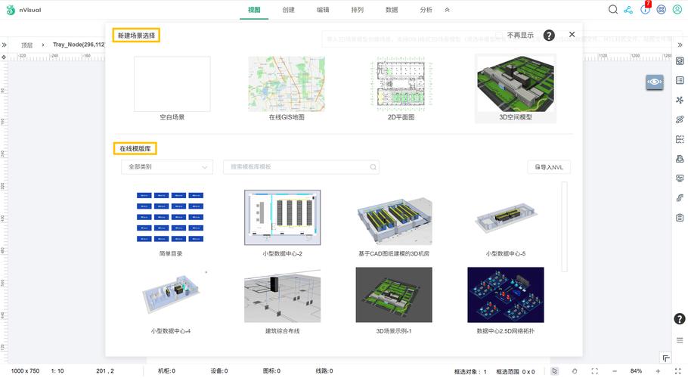Switch to the 编辑 tab
Viewport: 688px width, 378px height.
coord(323,10)
